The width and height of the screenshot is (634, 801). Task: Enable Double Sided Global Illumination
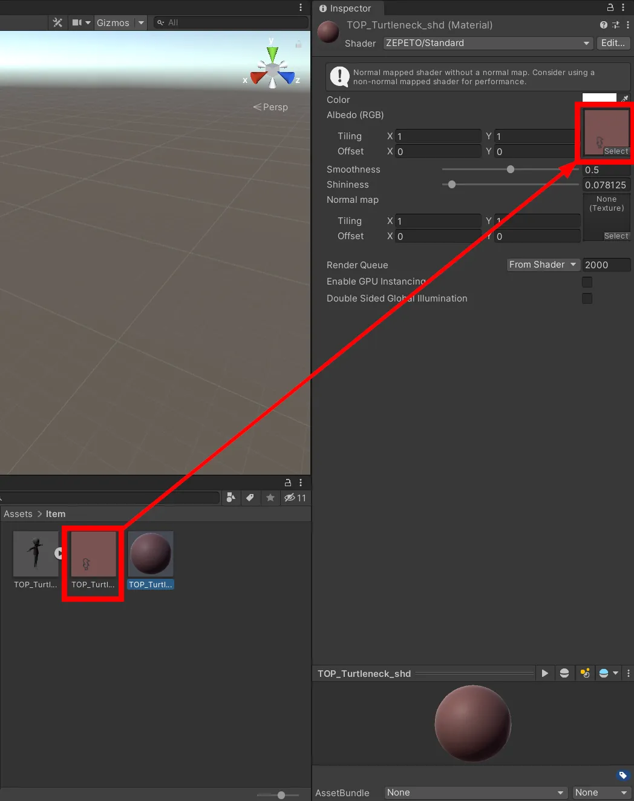coord(587,298)
